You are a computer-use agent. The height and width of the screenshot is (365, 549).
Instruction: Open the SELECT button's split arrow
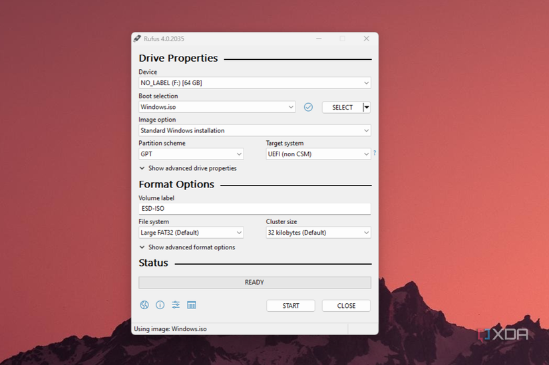tap(367, 107)
